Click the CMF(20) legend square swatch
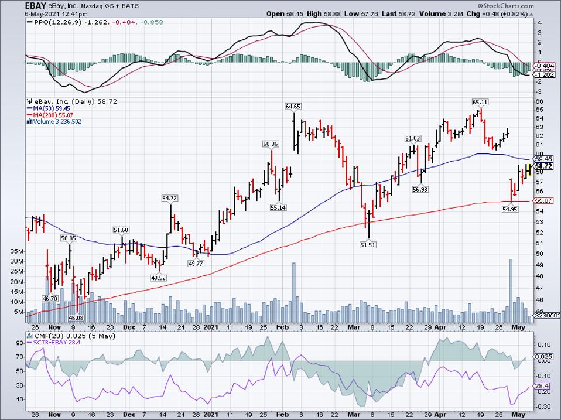 coord(30,336)
